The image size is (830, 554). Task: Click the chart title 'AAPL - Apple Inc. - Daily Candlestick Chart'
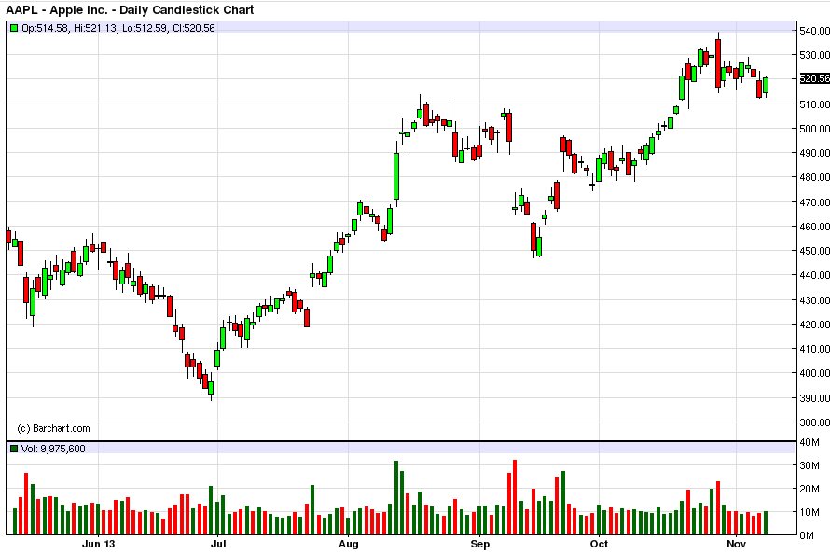[130, 10]
